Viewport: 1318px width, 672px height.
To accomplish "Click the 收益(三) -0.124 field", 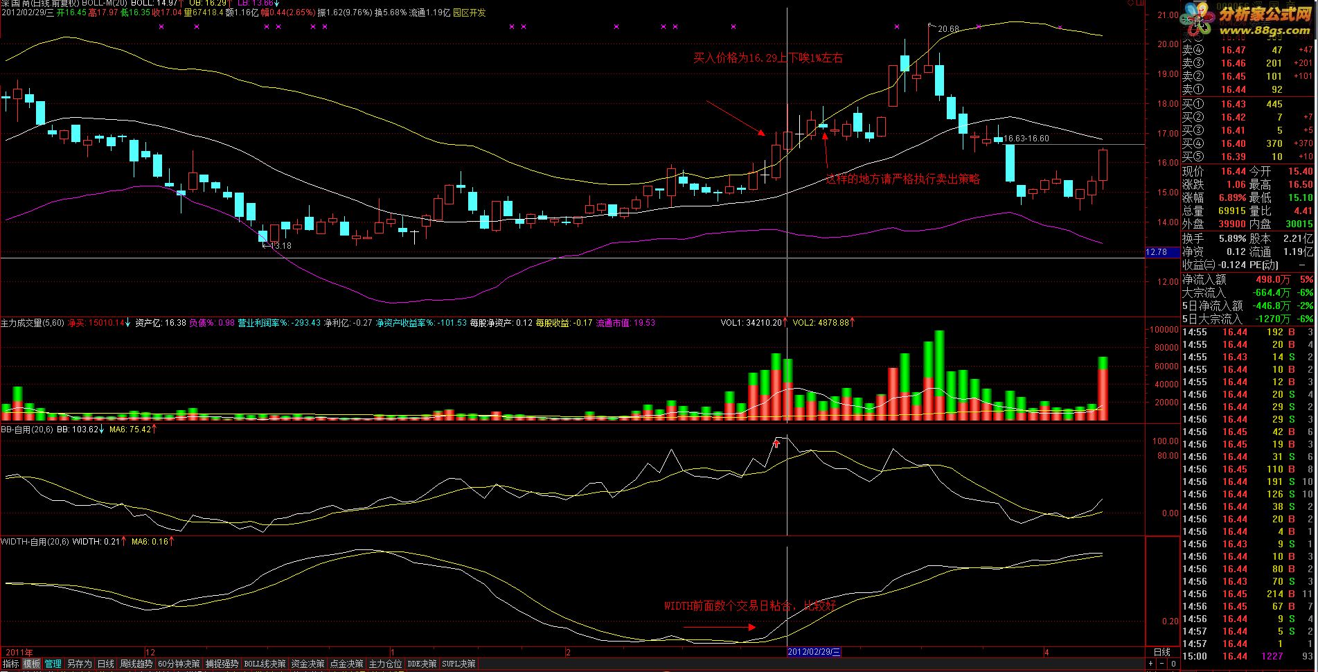I will pyautogui.click(x=1214, y=265).
